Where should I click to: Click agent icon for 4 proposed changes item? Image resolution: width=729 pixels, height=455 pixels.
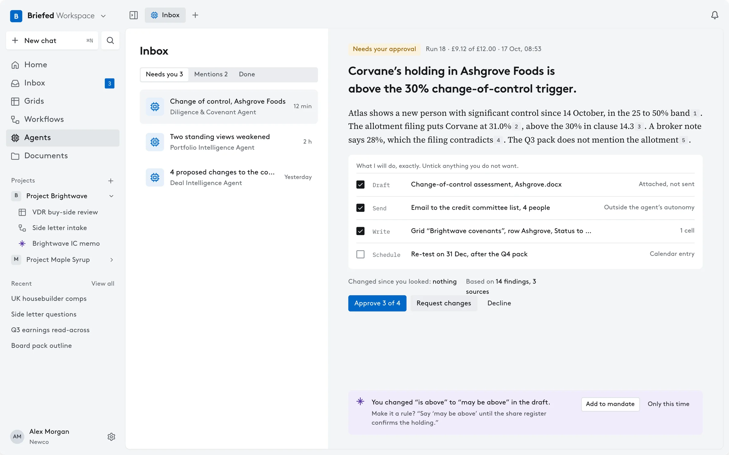[x=155, y=177]
